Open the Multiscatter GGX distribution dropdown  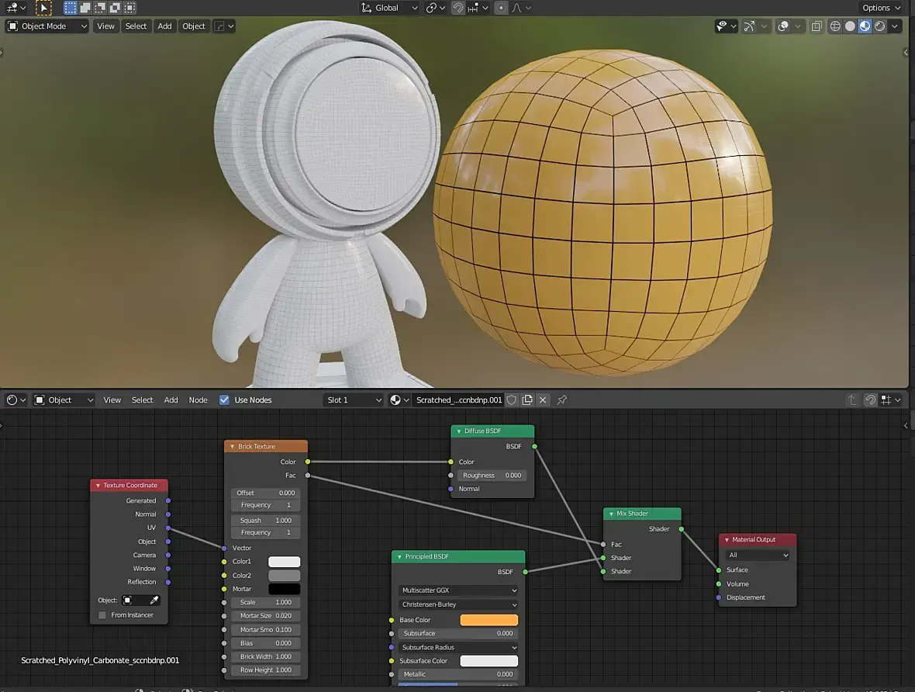458,590
